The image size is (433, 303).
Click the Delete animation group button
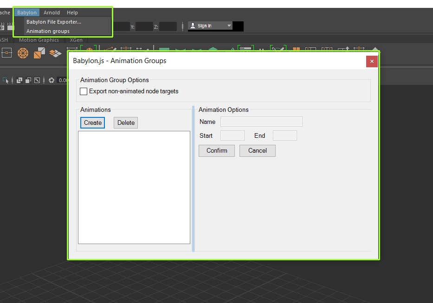(x=126, y=122)
